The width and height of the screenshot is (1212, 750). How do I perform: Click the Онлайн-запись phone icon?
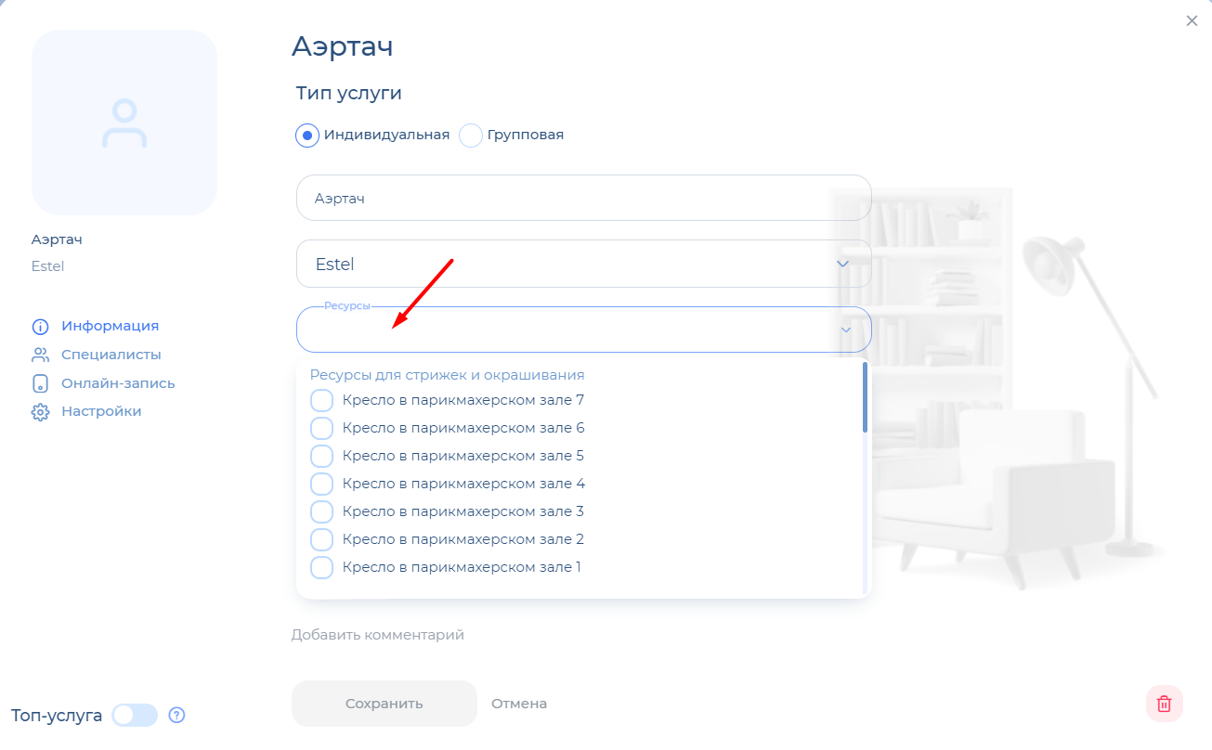(x=40, y=383)
